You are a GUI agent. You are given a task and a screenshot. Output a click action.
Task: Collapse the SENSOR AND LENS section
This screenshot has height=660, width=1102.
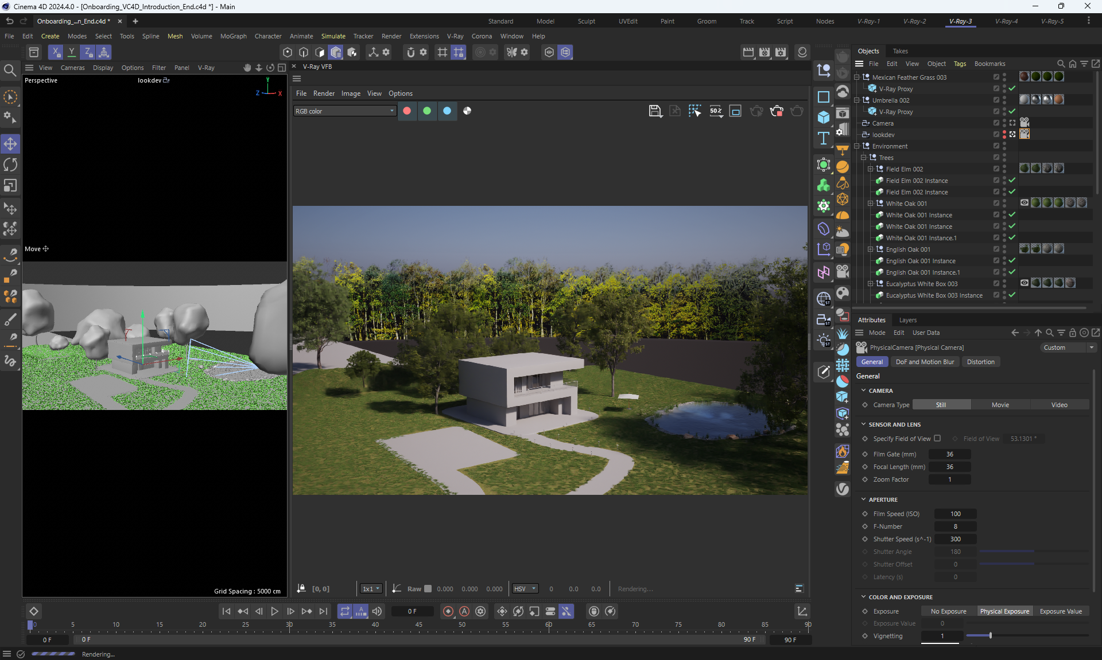pyautogui.click(x=863, y=424)
